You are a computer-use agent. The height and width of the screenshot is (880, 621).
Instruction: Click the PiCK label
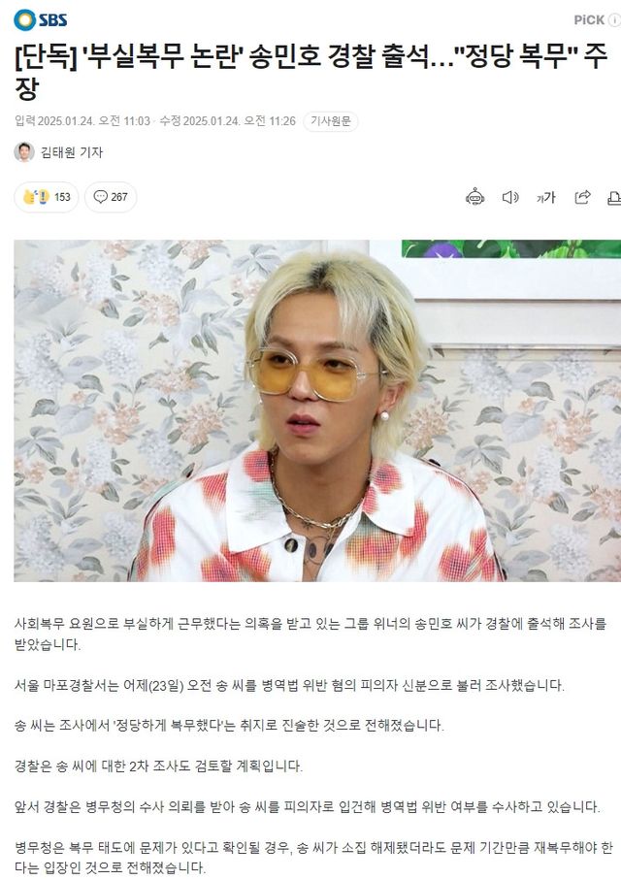tap(589, 20)
